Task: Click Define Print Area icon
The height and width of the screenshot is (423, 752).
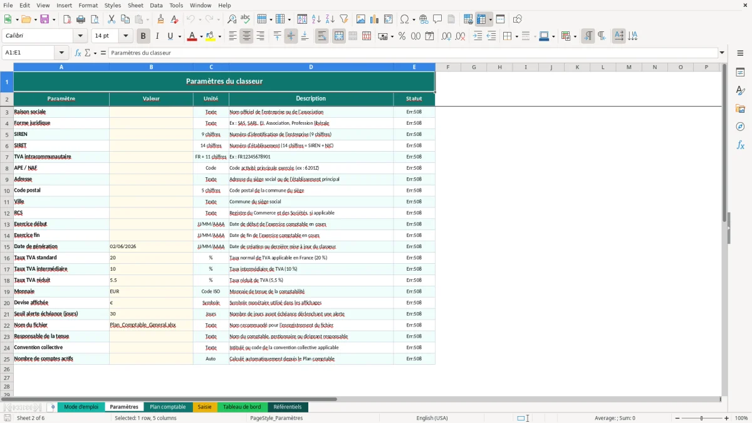Action: 468,19
